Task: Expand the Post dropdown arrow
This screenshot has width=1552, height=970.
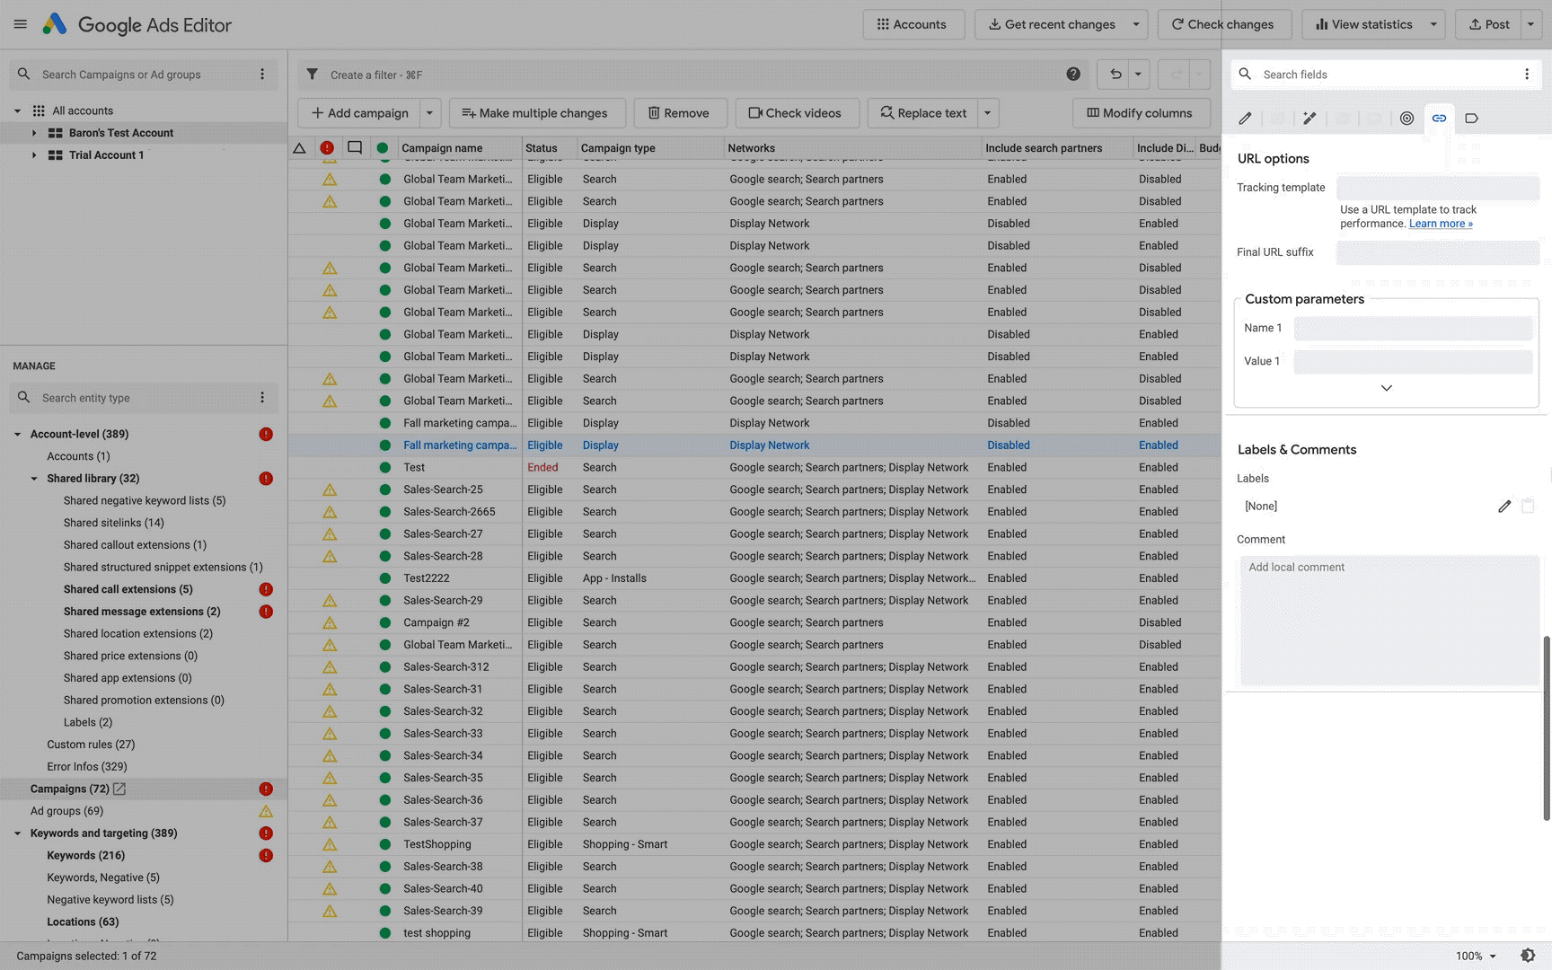Action: point(1531,24)
